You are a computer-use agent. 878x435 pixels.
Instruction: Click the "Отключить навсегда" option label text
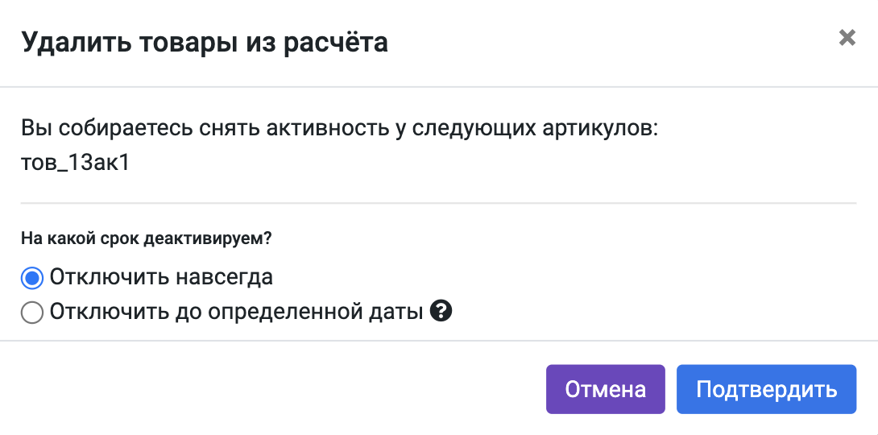[161, 278]
